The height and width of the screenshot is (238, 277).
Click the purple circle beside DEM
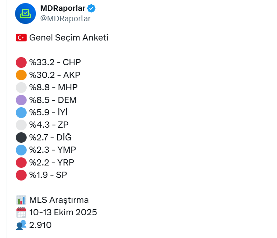point(21,100)
